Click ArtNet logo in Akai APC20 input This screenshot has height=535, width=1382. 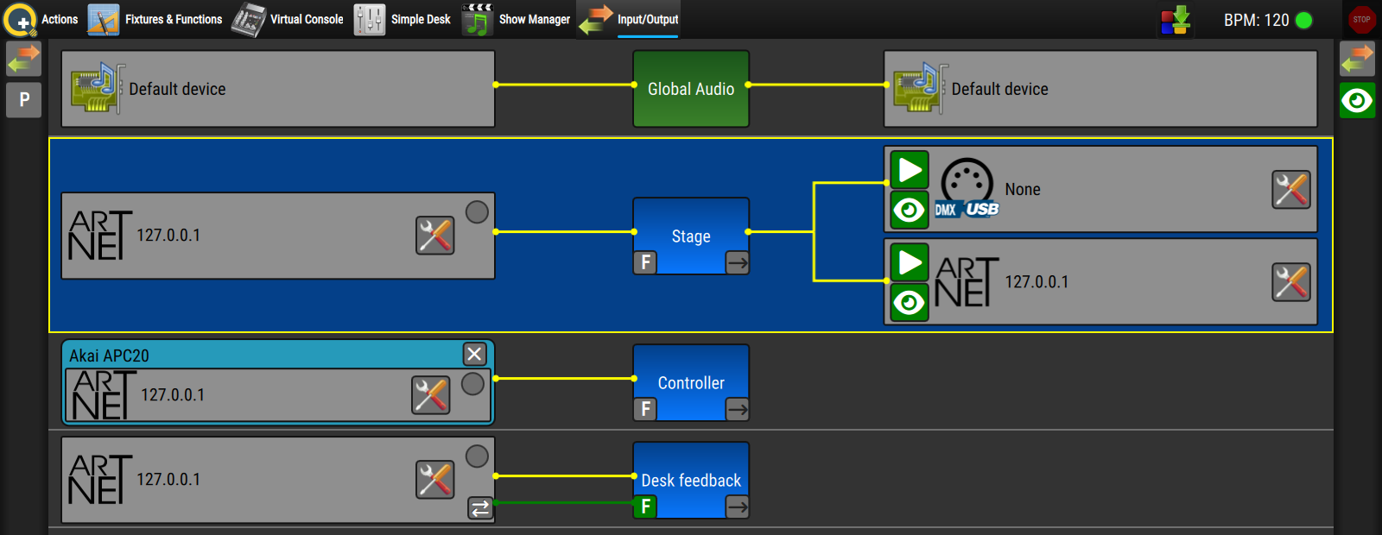tap(105, 395)
